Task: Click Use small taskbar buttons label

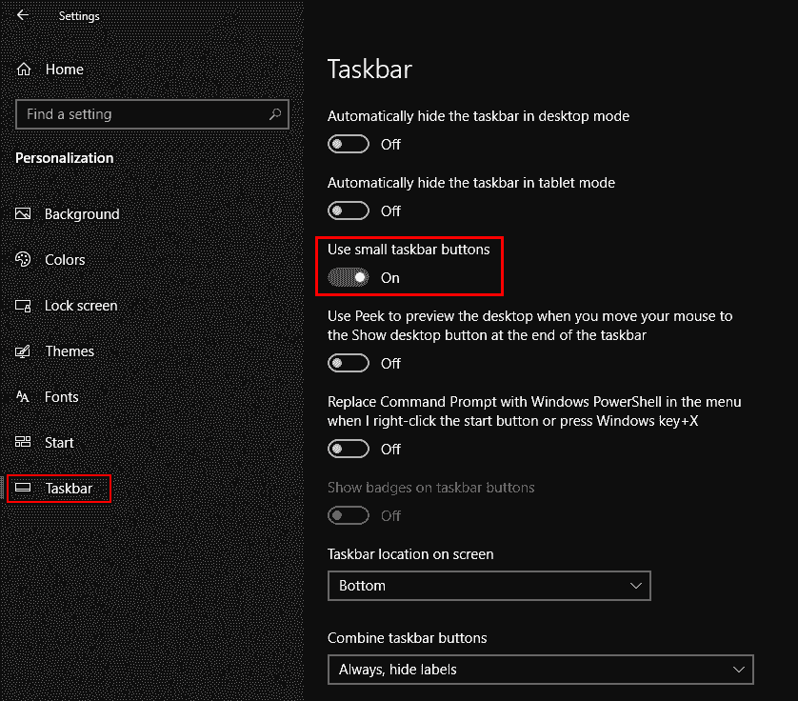Action: tap(409, 249)
